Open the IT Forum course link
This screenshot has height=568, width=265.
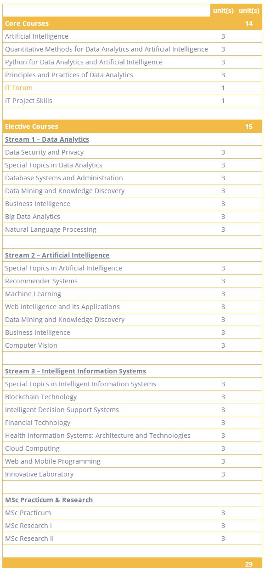(19, 88)
